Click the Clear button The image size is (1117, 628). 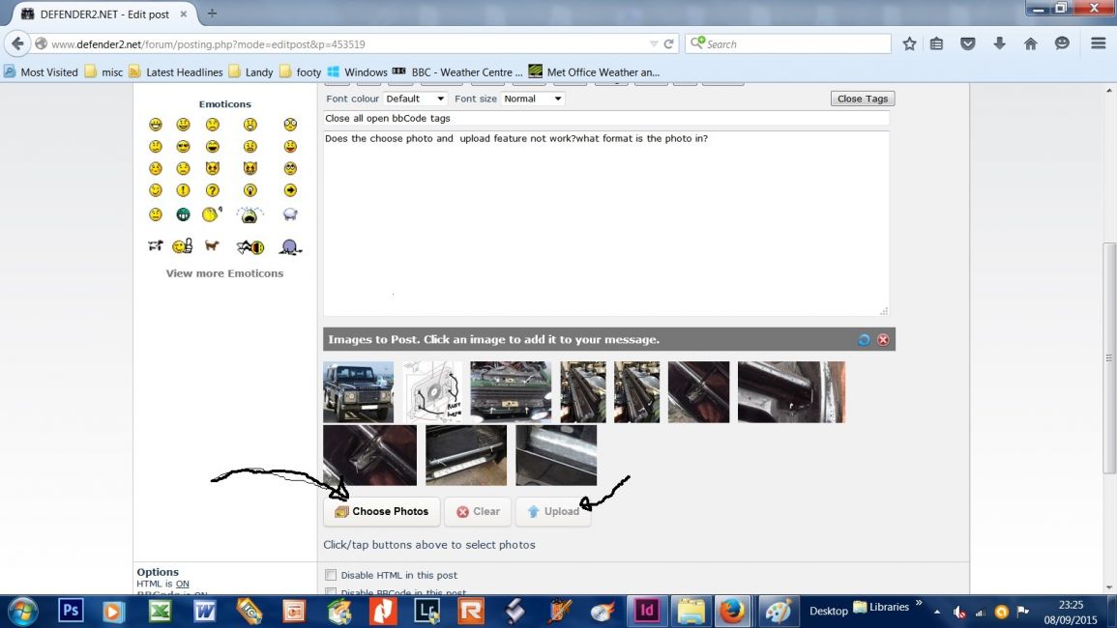(x=478, y=511)
